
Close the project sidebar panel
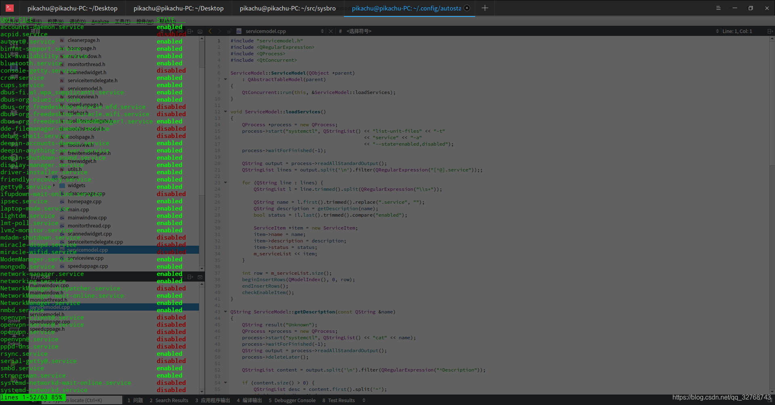pyautogui.click(x=200, y=31)
